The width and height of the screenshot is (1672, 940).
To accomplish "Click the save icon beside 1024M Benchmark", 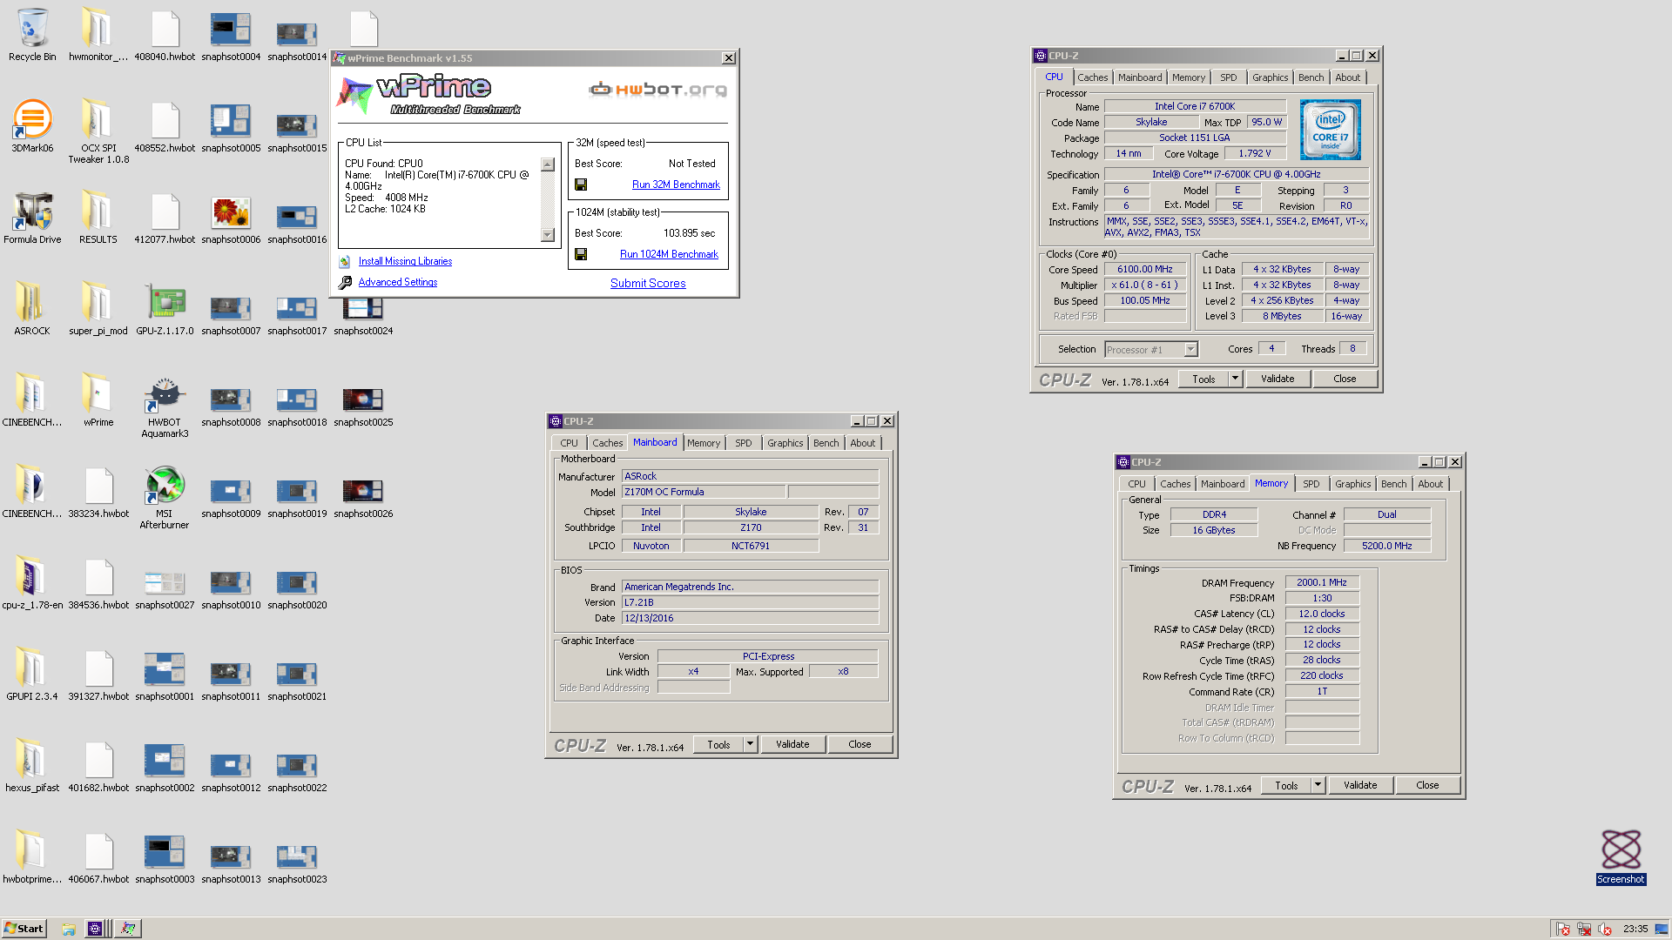I will tap(581, 254).
